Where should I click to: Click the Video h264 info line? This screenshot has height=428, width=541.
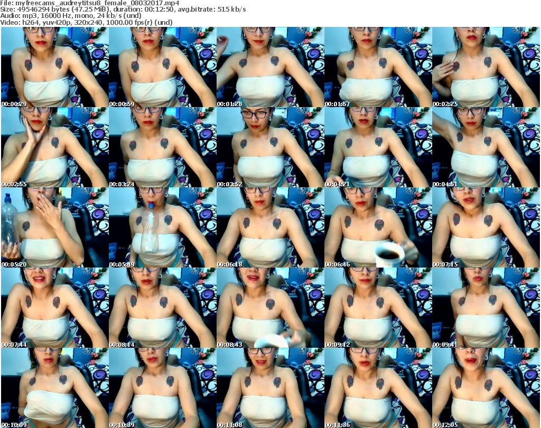coord(86,22)
